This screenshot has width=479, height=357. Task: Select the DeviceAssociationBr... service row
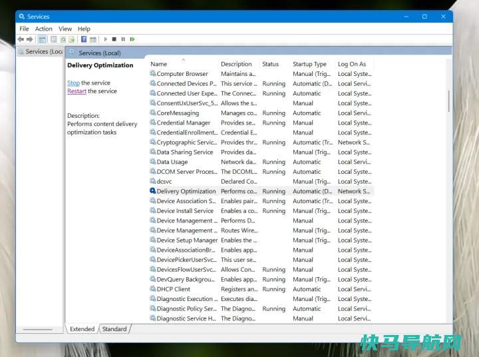(x=261, y=250)
